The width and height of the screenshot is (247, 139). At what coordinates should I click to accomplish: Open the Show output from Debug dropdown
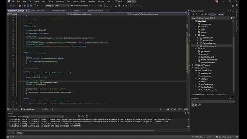43,117
